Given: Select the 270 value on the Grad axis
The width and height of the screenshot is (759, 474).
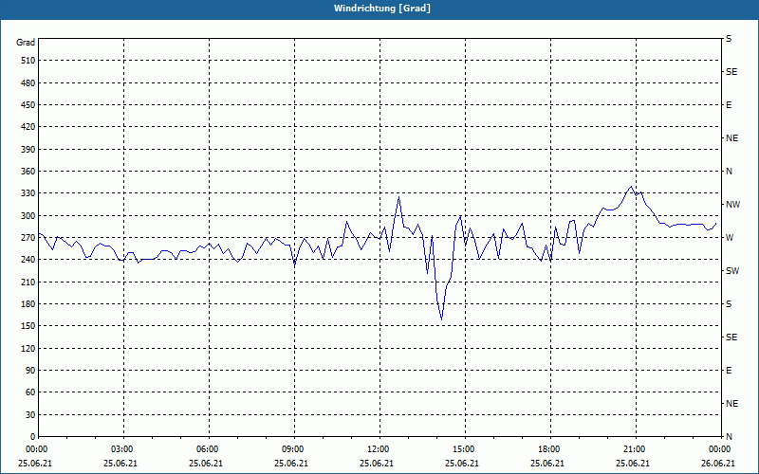Looking at the screenshot, I should (x=28, y=238).
